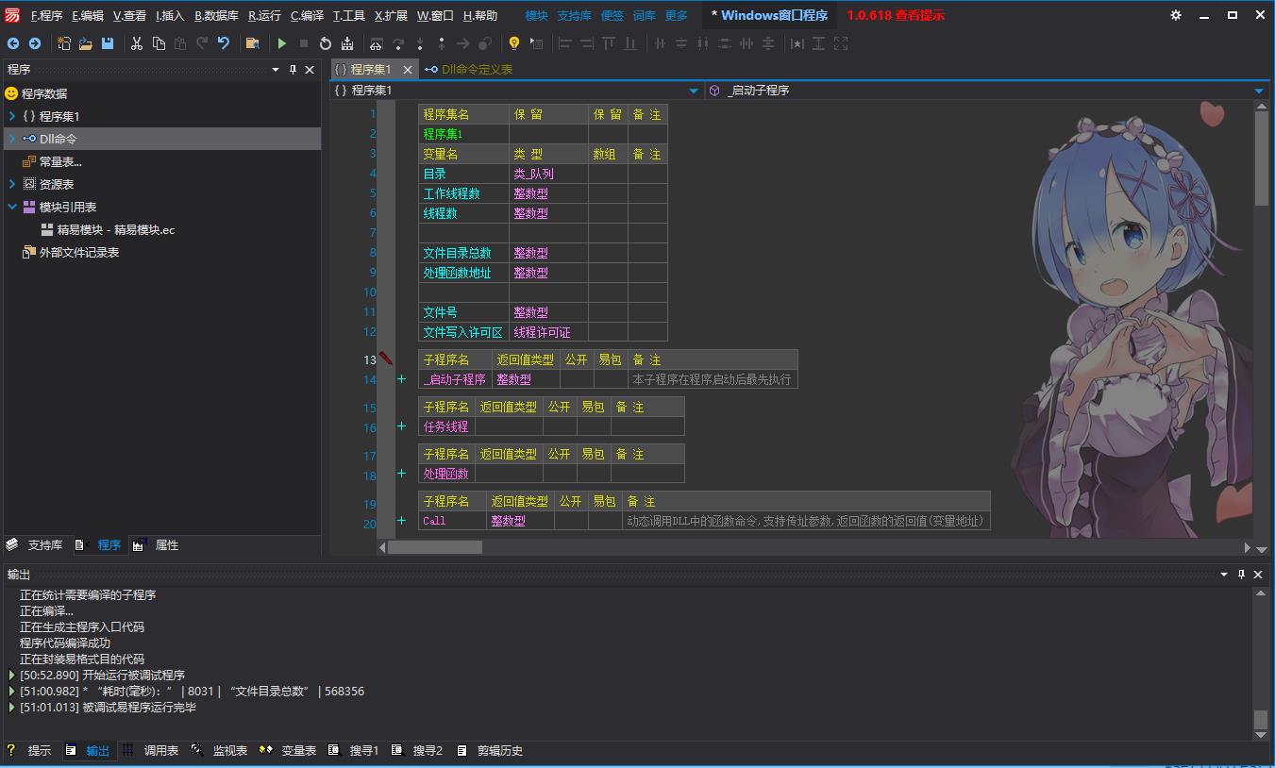Screen dimensions: 1275x768
Task: Open the H.帮助 menu
Action: pyautogui.click(x=480, y=15)
